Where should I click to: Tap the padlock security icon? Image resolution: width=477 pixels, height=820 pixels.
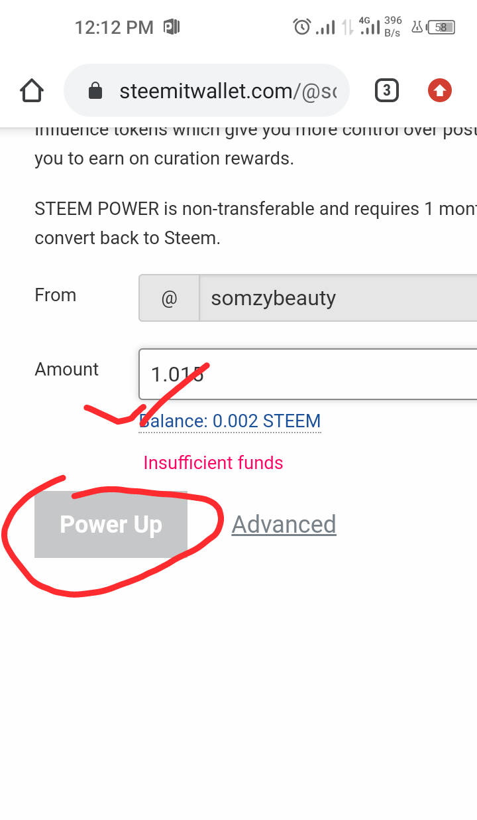point(95,91)
